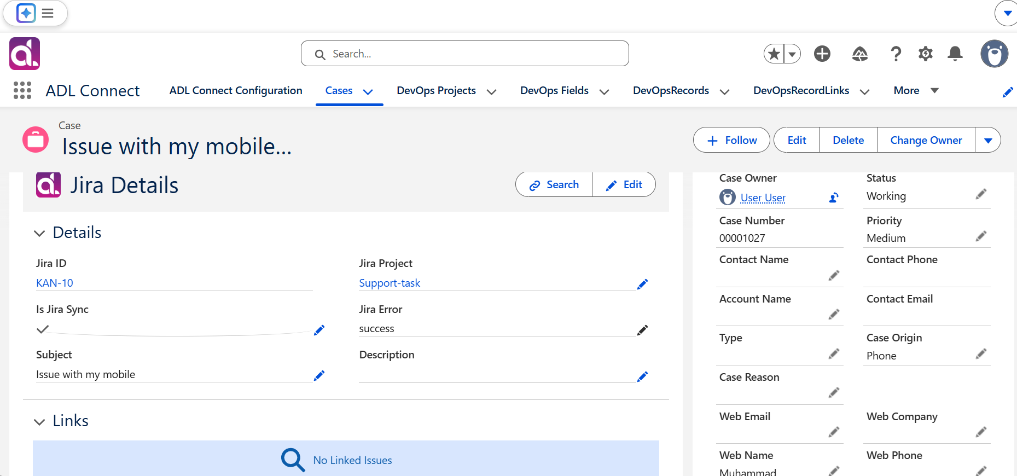Open the More navigation menu
Viewport: 1017px width, 476px height.
(x=916, y=90)
